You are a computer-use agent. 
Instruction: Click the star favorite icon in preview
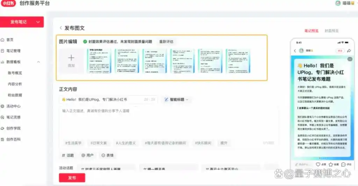click(330, 164)
